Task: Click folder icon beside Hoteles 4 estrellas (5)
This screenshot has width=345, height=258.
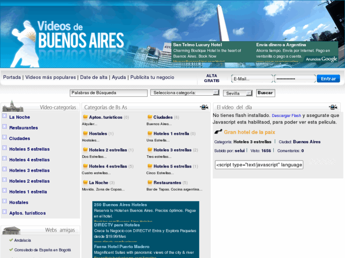Action: coord(85,166)
